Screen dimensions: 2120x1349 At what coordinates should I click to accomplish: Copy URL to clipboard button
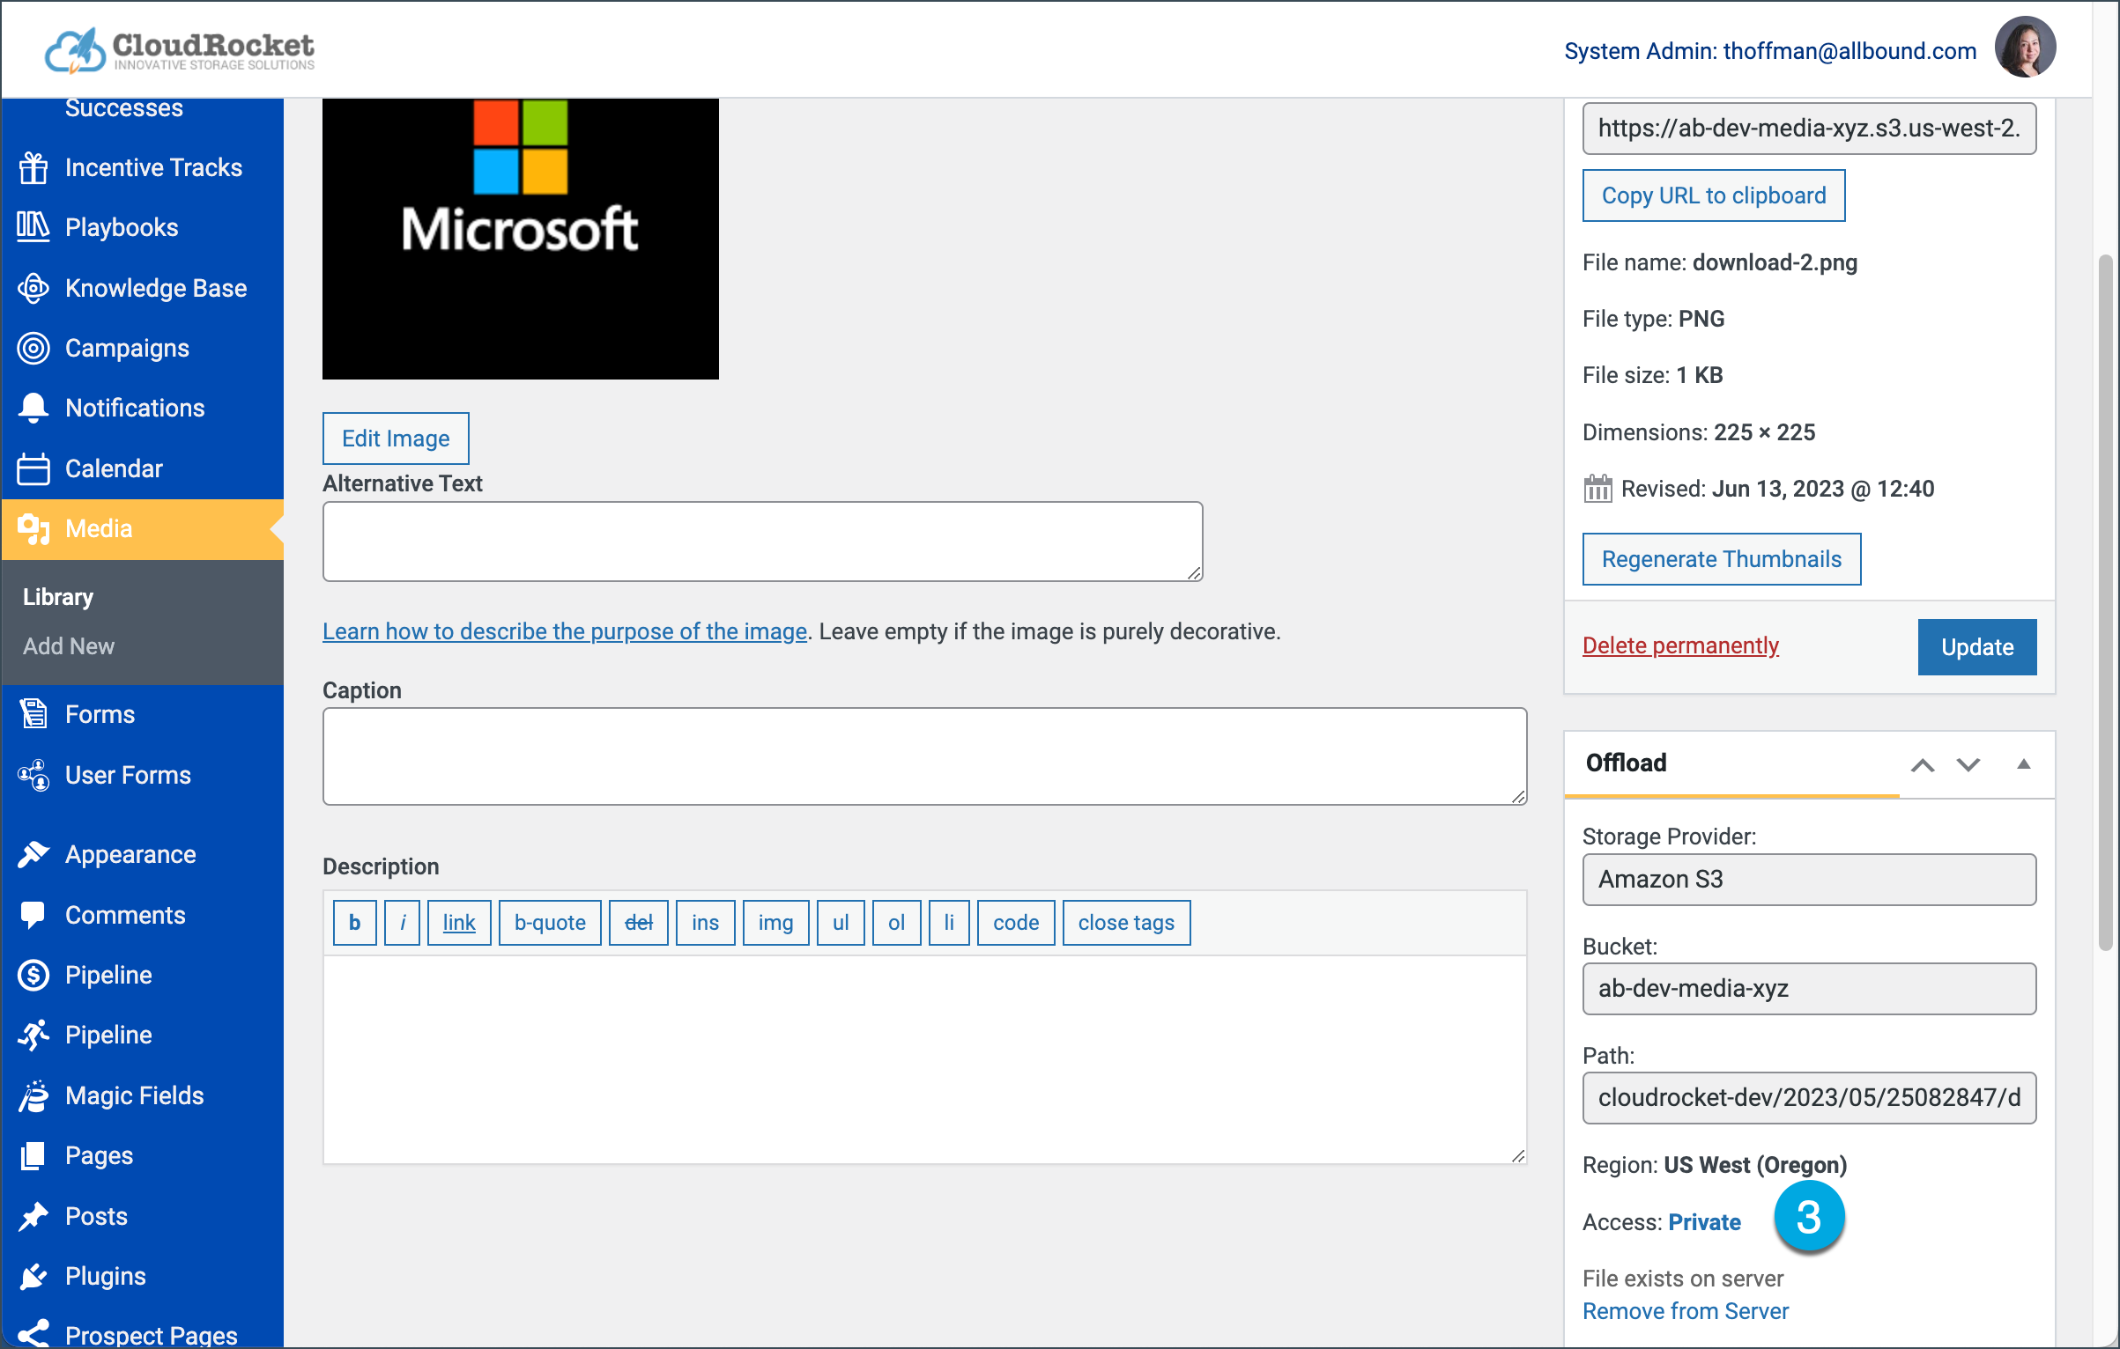[1714, 195]
